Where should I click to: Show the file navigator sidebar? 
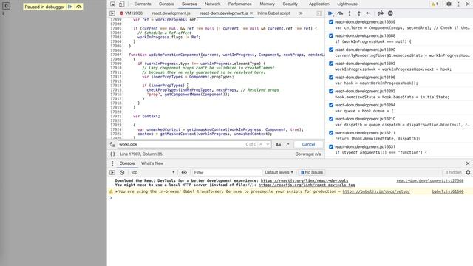point(112,13)
